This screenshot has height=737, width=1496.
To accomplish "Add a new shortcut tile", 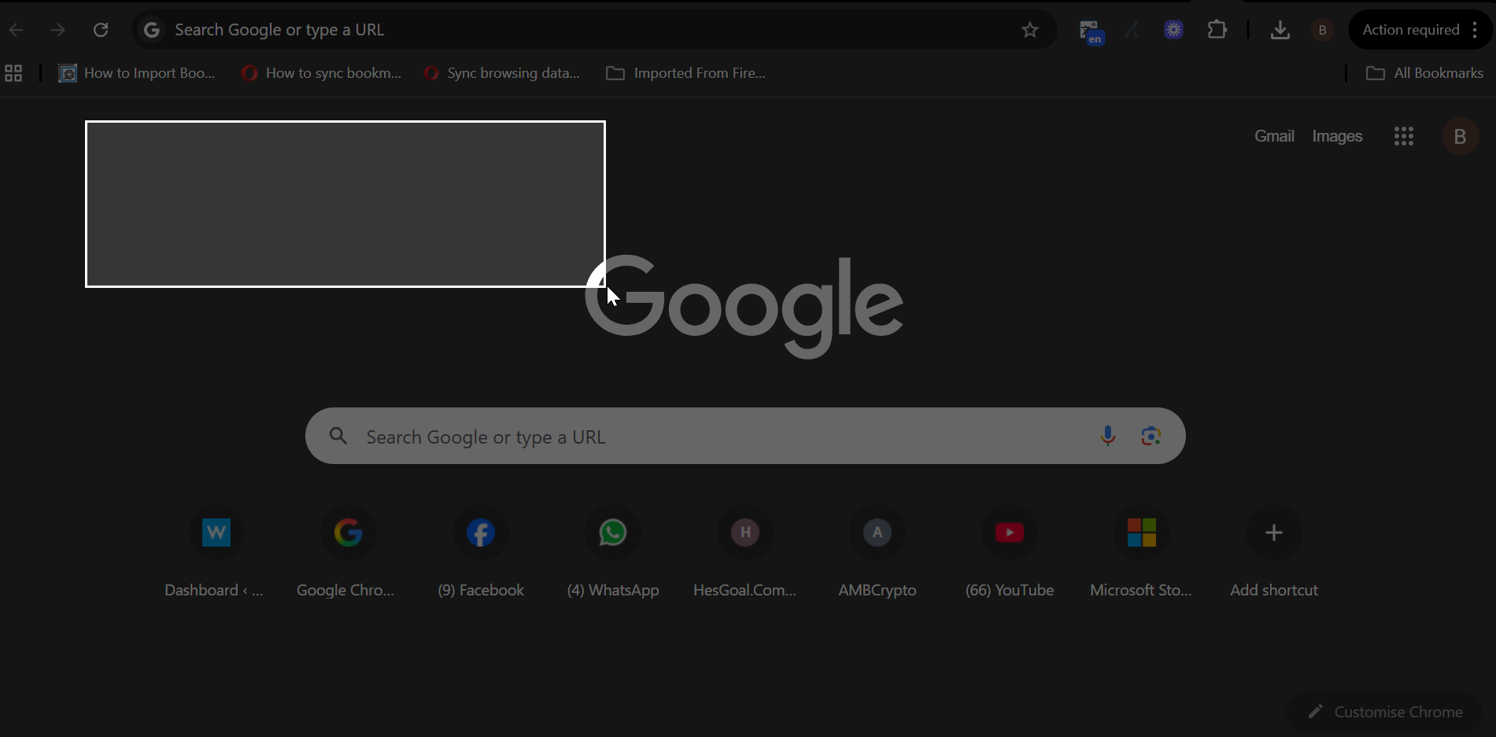I will pos(1274,552).
